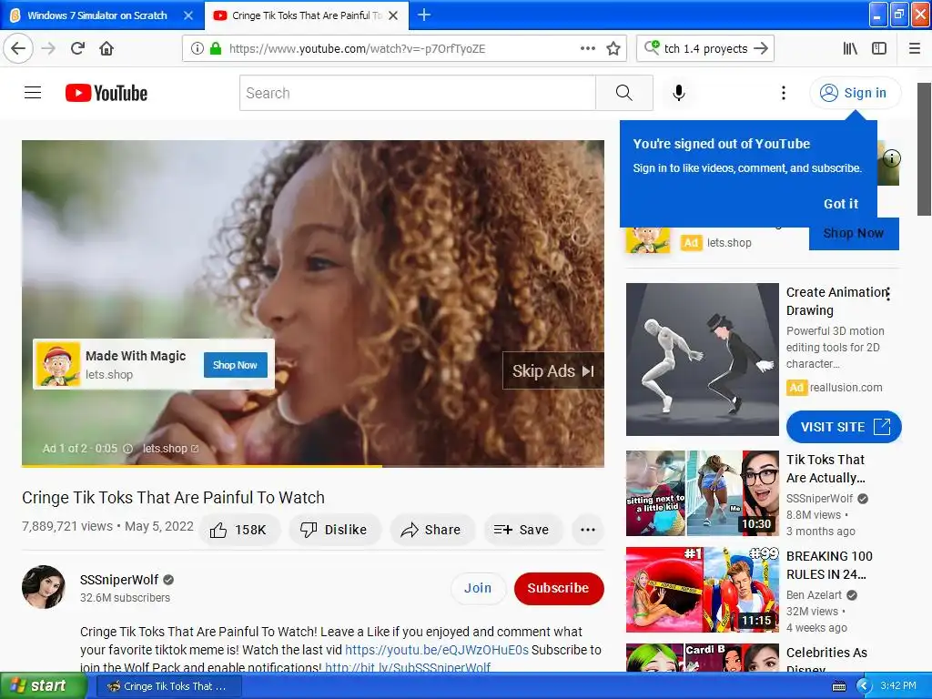Open the Windows start button
Viewport: 932px width, 699px height.
pyautogui.click(x=43, y=685)
